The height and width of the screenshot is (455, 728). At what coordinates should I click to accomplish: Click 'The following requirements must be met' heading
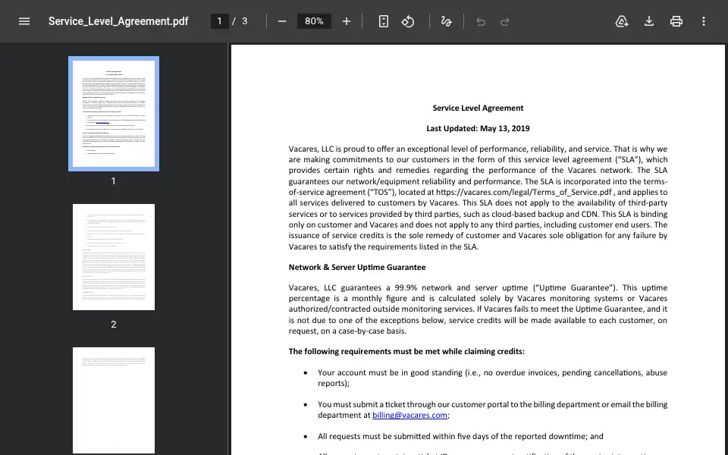point(406,351)
